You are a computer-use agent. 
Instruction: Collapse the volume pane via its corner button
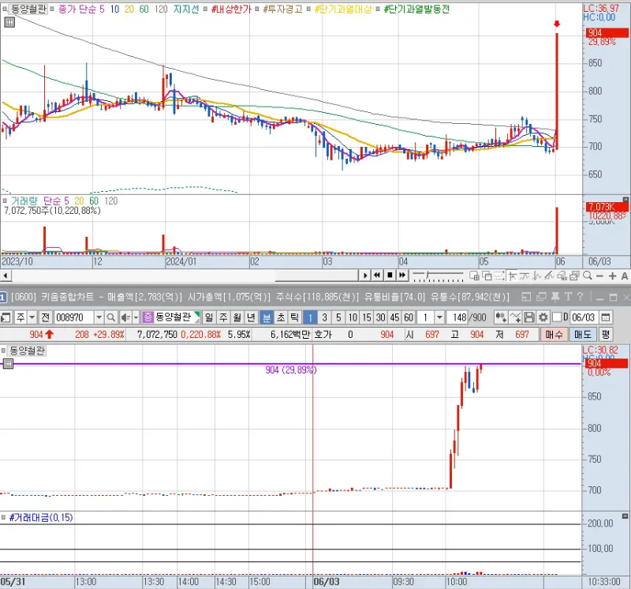[625, 200]
